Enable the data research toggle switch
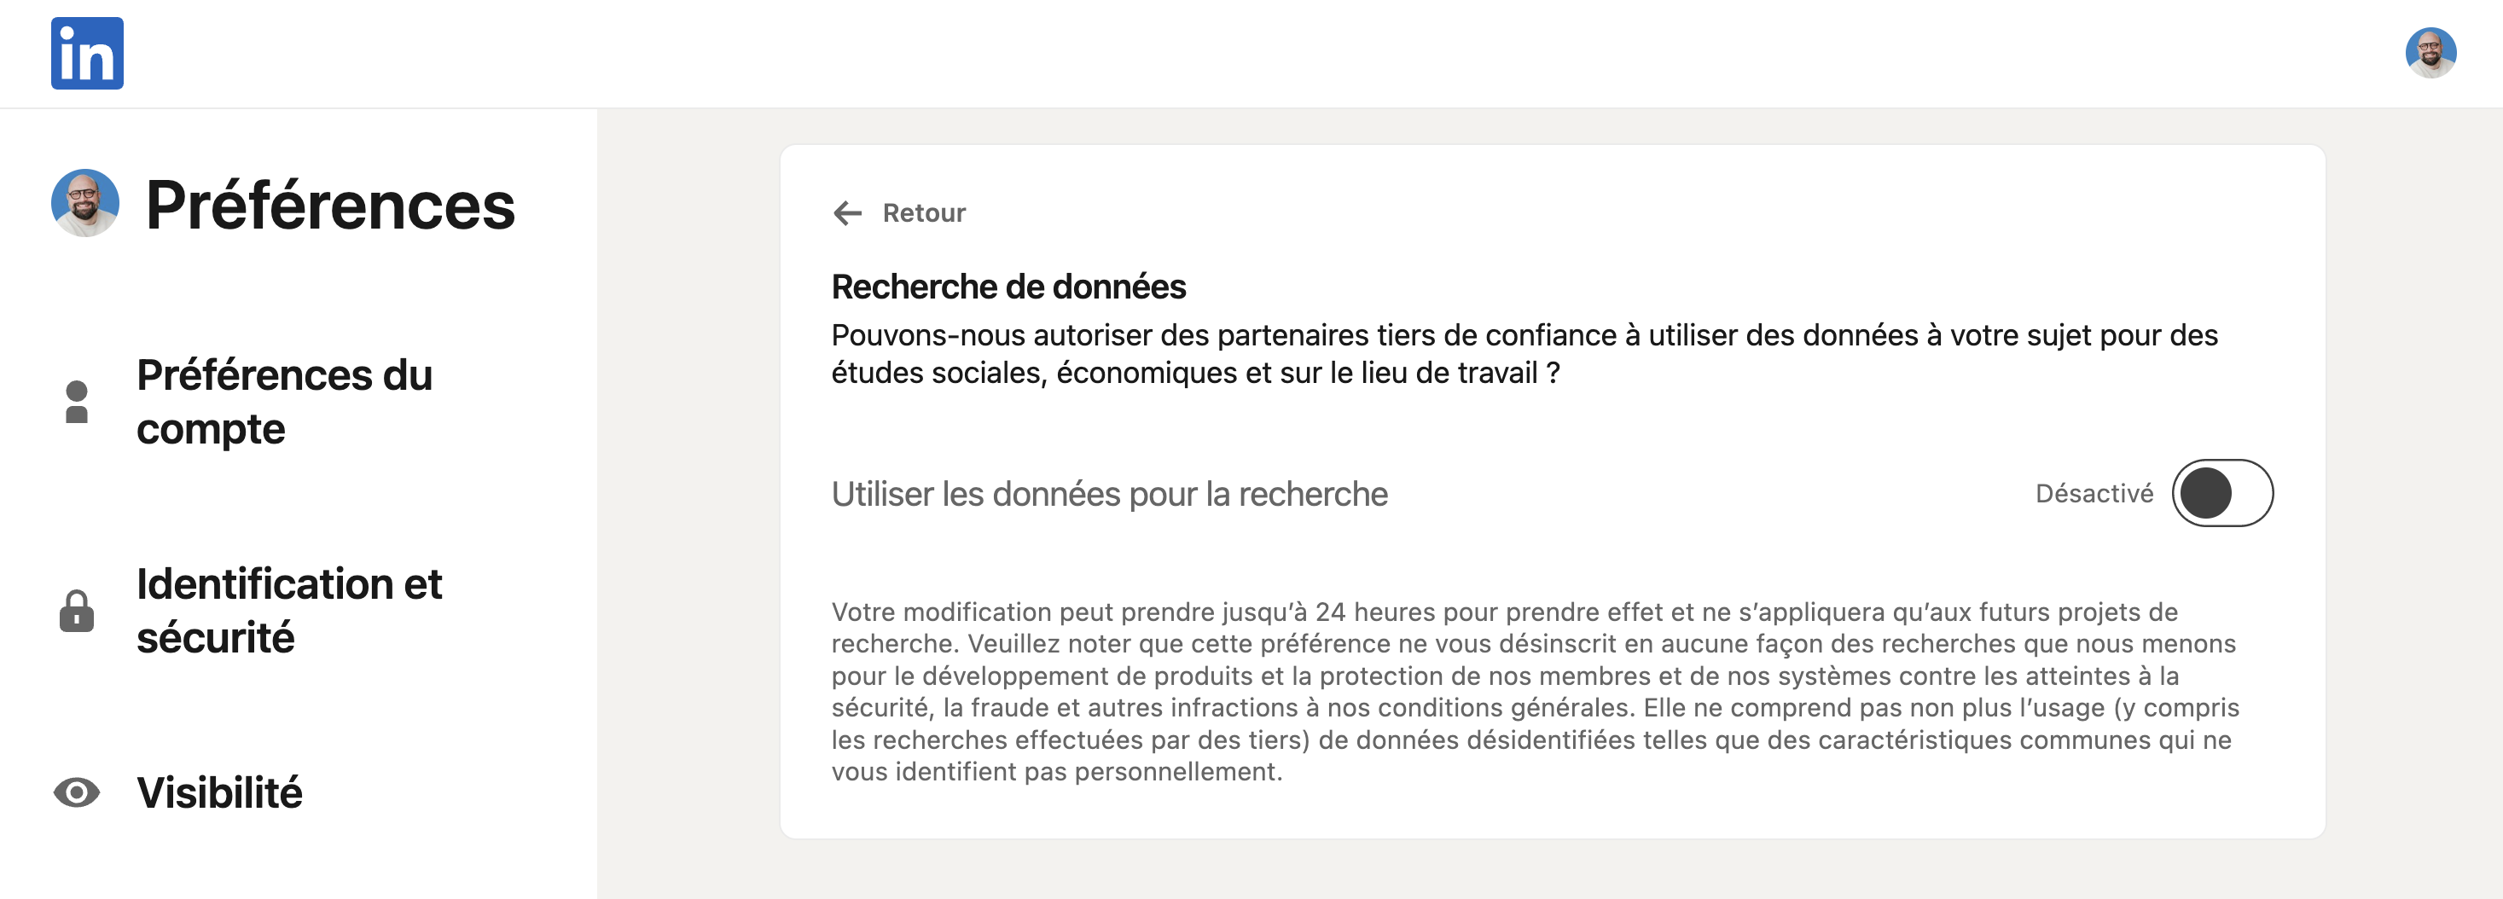Viewport: 2503px width, 899px height. pyautogui.click(x=2222, y=494)
